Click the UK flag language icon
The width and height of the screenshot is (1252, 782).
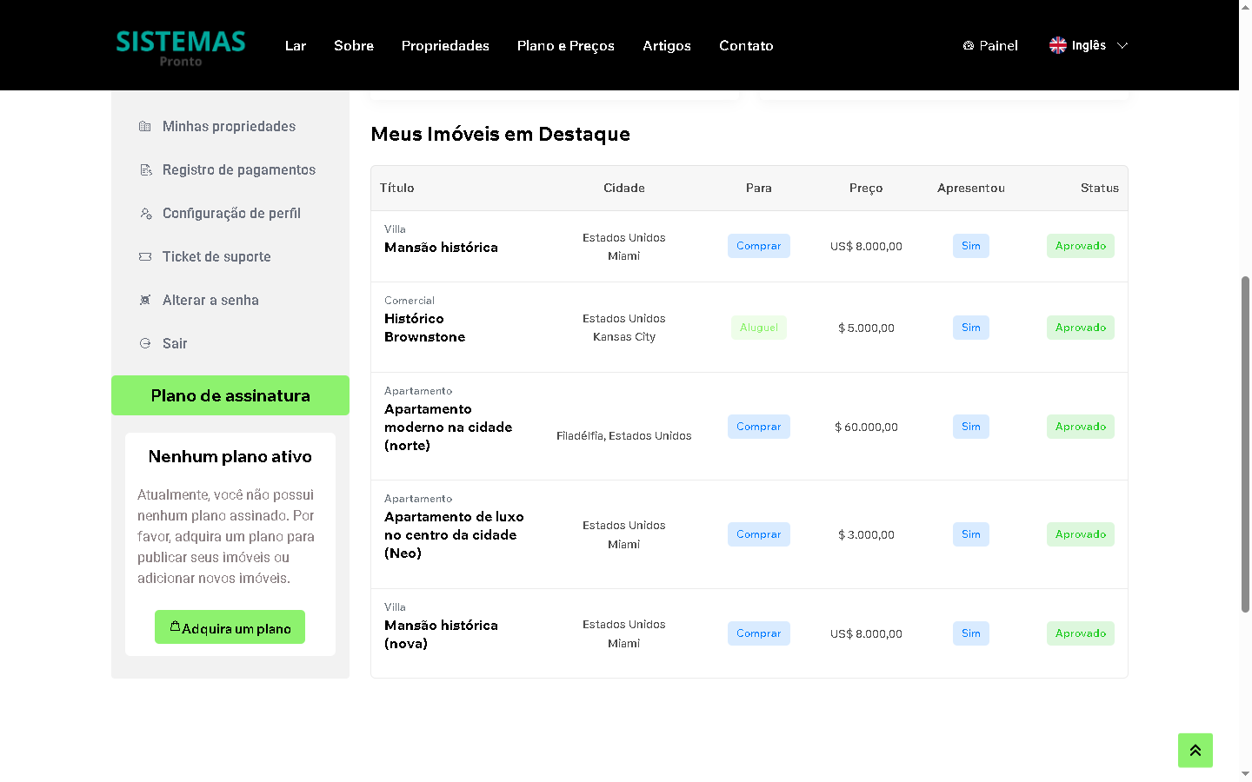tap(1057, 45)
